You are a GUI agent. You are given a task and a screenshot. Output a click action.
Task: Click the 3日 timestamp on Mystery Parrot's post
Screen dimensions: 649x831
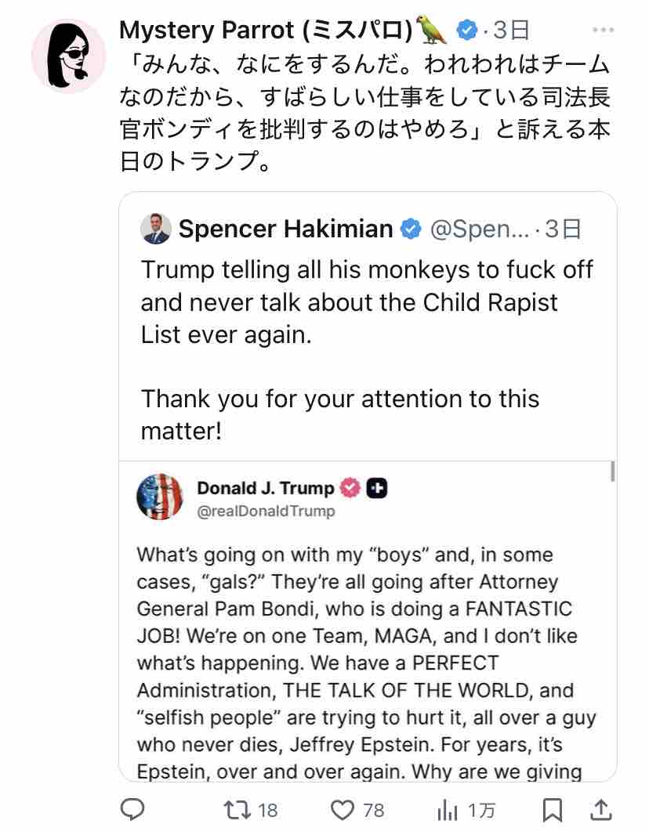tap(511, 31)
